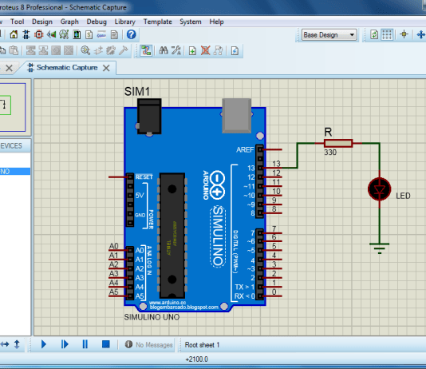
Task: Open the Help menu
Action: pos(216,22)
